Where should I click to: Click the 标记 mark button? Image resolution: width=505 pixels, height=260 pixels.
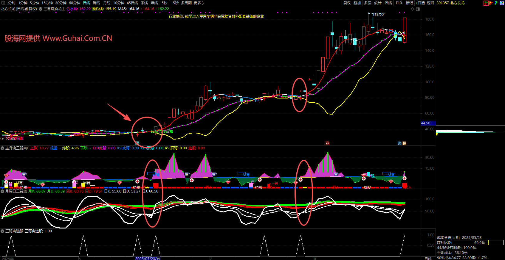(409, 3)
